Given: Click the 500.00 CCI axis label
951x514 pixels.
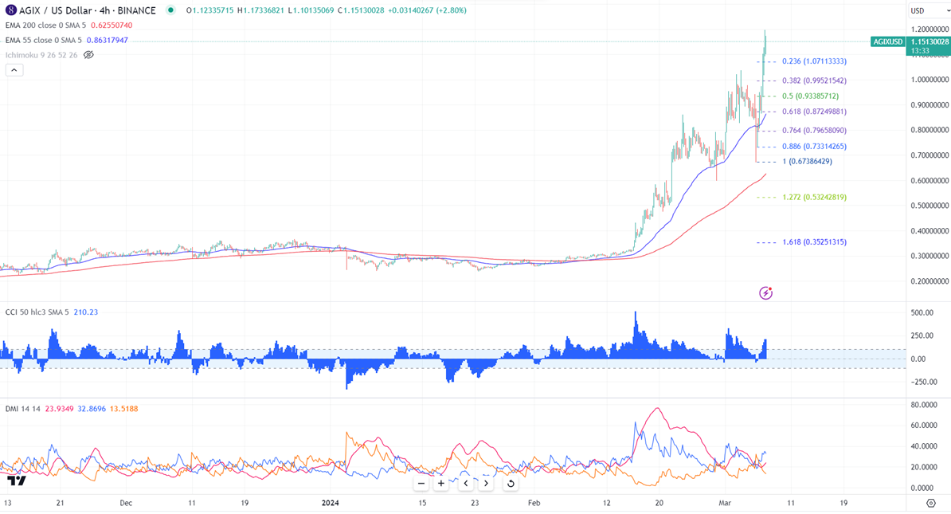Looking at the screenshot, I should [922, 312].
